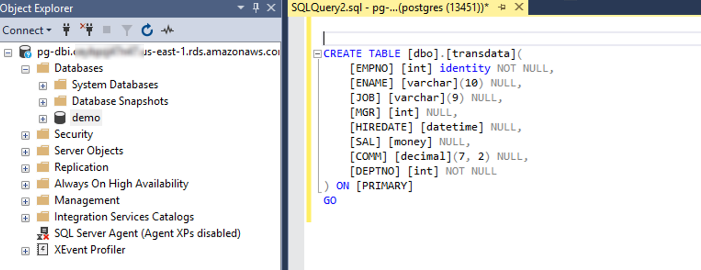Click Integration Services Catalogs folder icon

[43, 217]
